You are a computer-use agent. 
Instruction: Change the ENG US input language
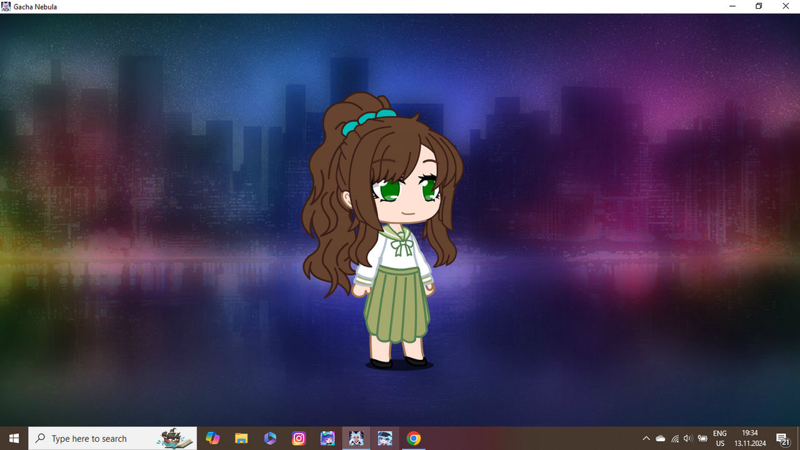pyautogui.click(x=720, y=438)
